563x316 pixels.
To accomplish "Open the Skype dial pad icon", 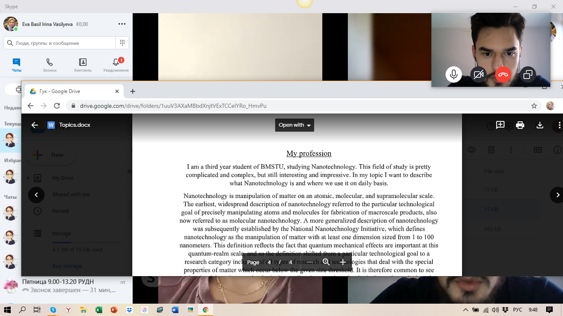I will coord(122,43).
